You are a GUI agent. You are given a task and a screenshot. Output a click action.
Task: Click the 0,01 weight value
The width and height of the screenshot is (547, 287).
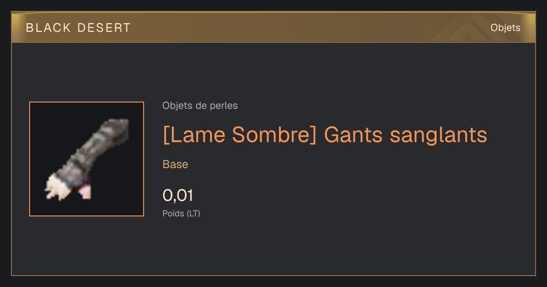pyautogui.click(x=178, y=195)
